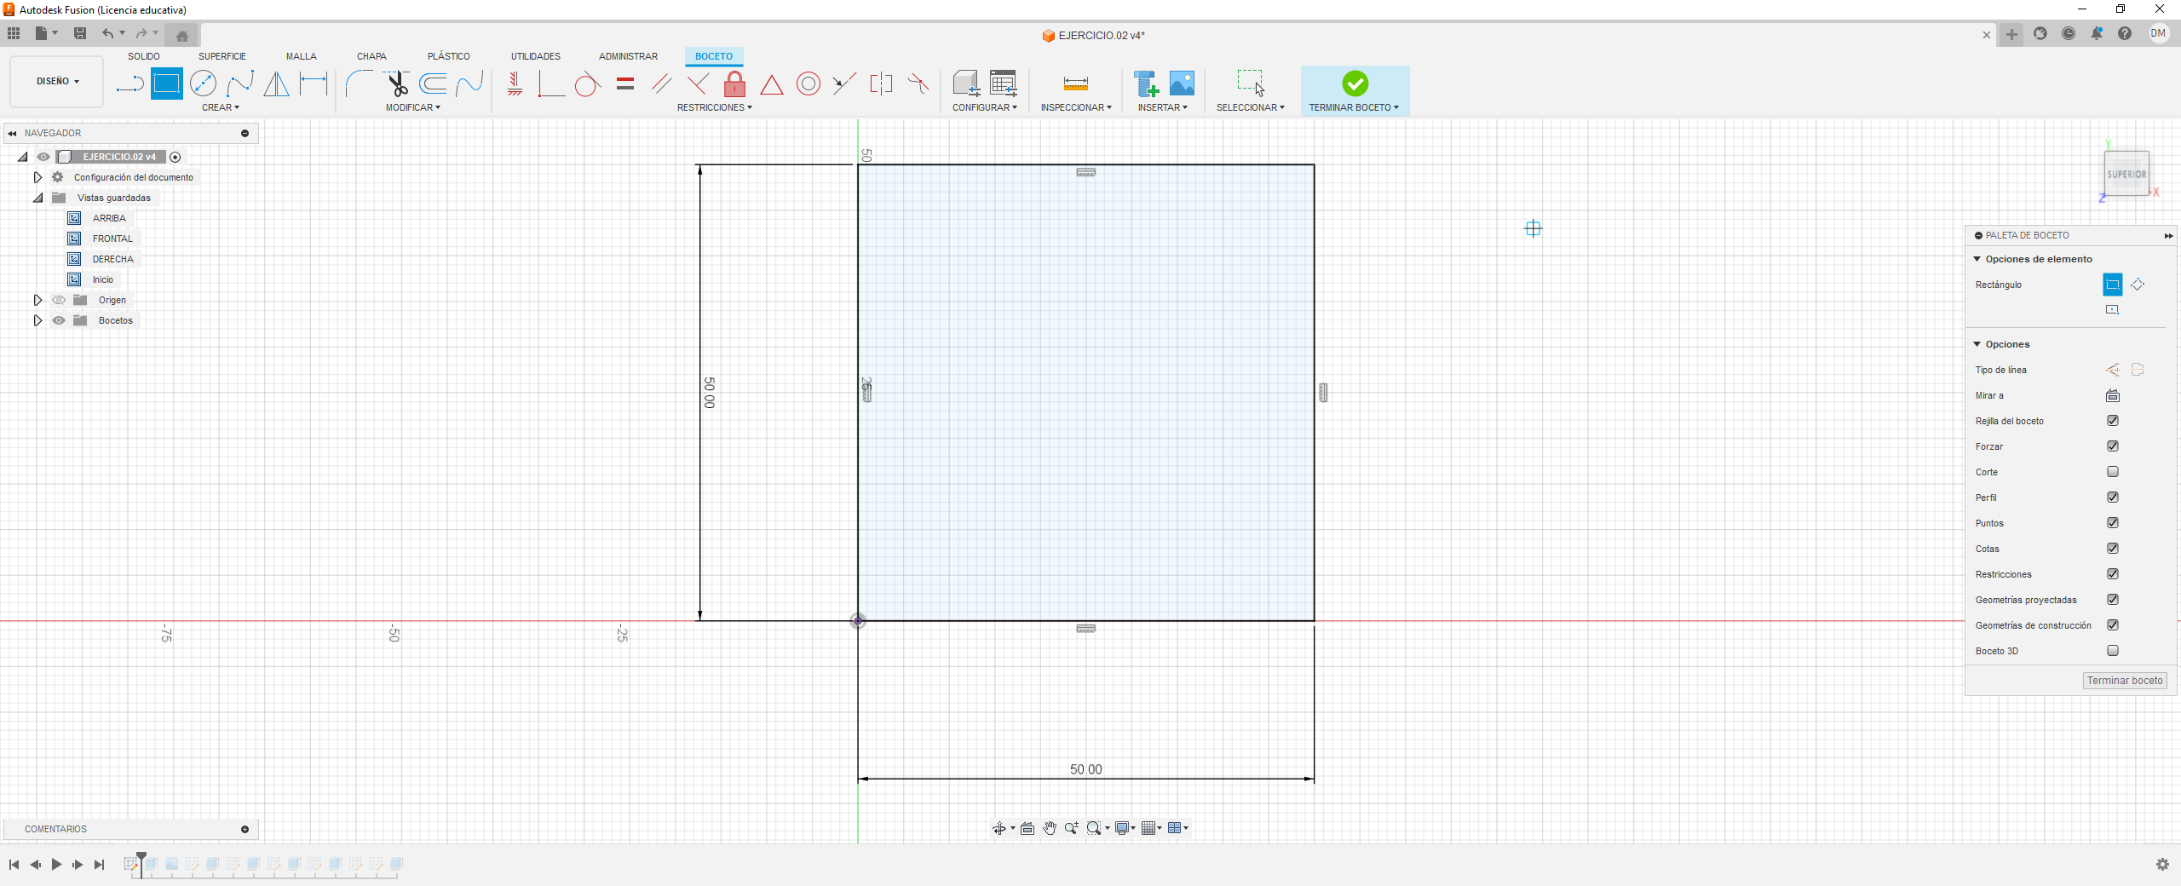Click the Change Parameters table icon
Viewport: 2181px width, 886px height.
pyautogui.click(x=1004, y=83)
